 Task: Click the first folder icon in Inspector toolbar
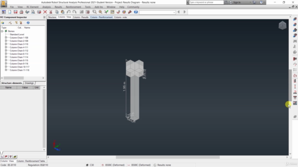point(3,23)
